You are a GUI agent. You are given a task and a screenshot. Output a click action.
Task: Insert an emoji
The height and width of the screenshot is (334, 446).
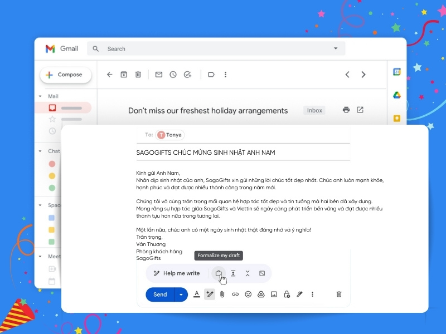(248, 294)
